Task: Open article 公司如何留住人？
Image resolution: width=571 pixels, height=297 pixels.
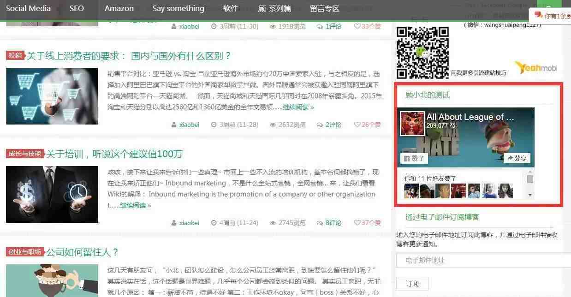Action: pos(82,252)
